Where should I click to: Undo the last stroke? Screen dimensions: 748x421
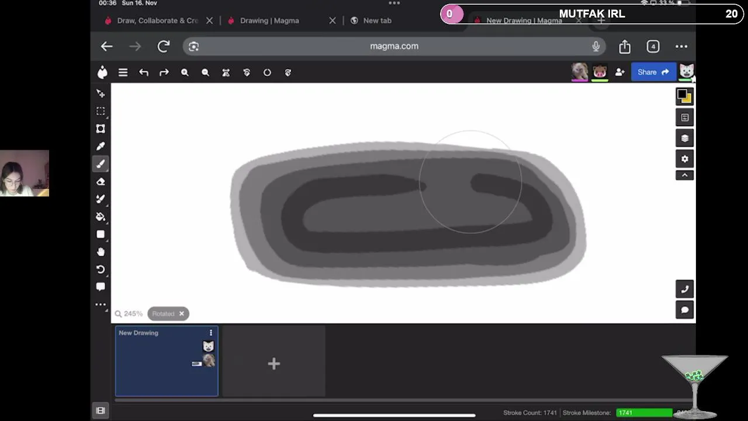[144, 73]
